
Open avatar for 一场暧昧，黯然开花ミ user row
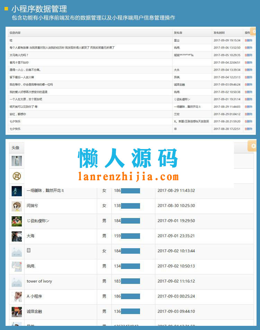(x=17, y=191)
